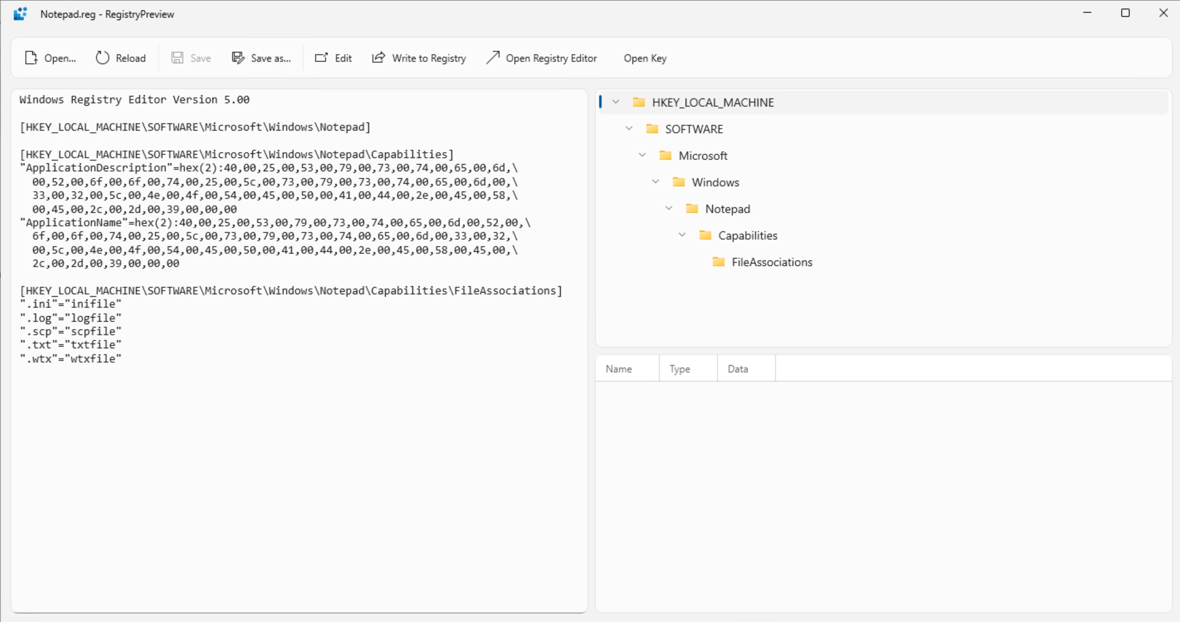Collapse the Notepad key chevron
The image size is (1180, 622).
point(669,208)
